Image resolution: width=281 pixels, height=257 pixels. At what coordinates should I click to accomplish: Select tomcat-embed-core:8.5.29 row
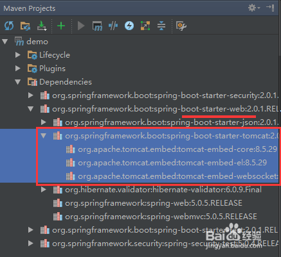[x=140, y=149]
